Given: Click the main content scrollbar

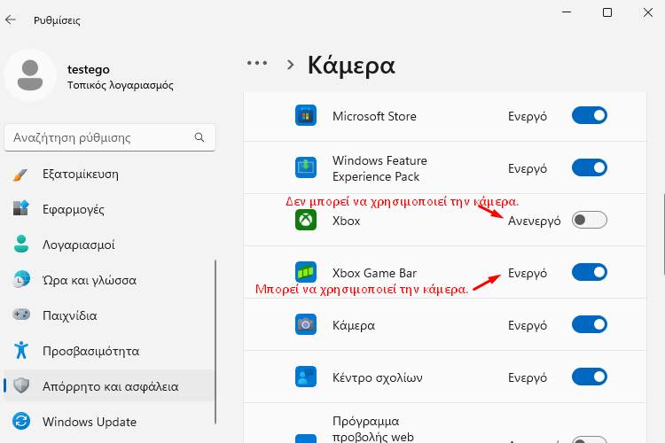Looking at the screenshot, I should point(664,235).
